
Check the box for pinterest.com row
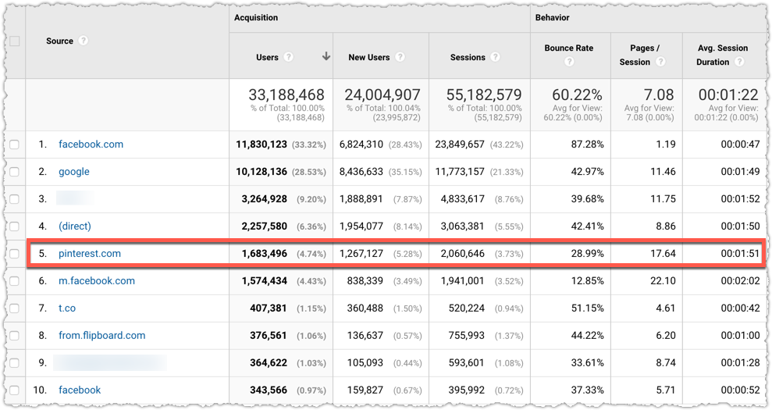coord(14,254)
